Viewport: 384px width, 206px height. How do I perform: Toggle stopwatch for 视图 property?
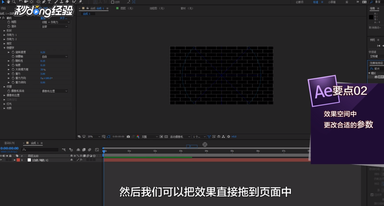tap(9, 22)
